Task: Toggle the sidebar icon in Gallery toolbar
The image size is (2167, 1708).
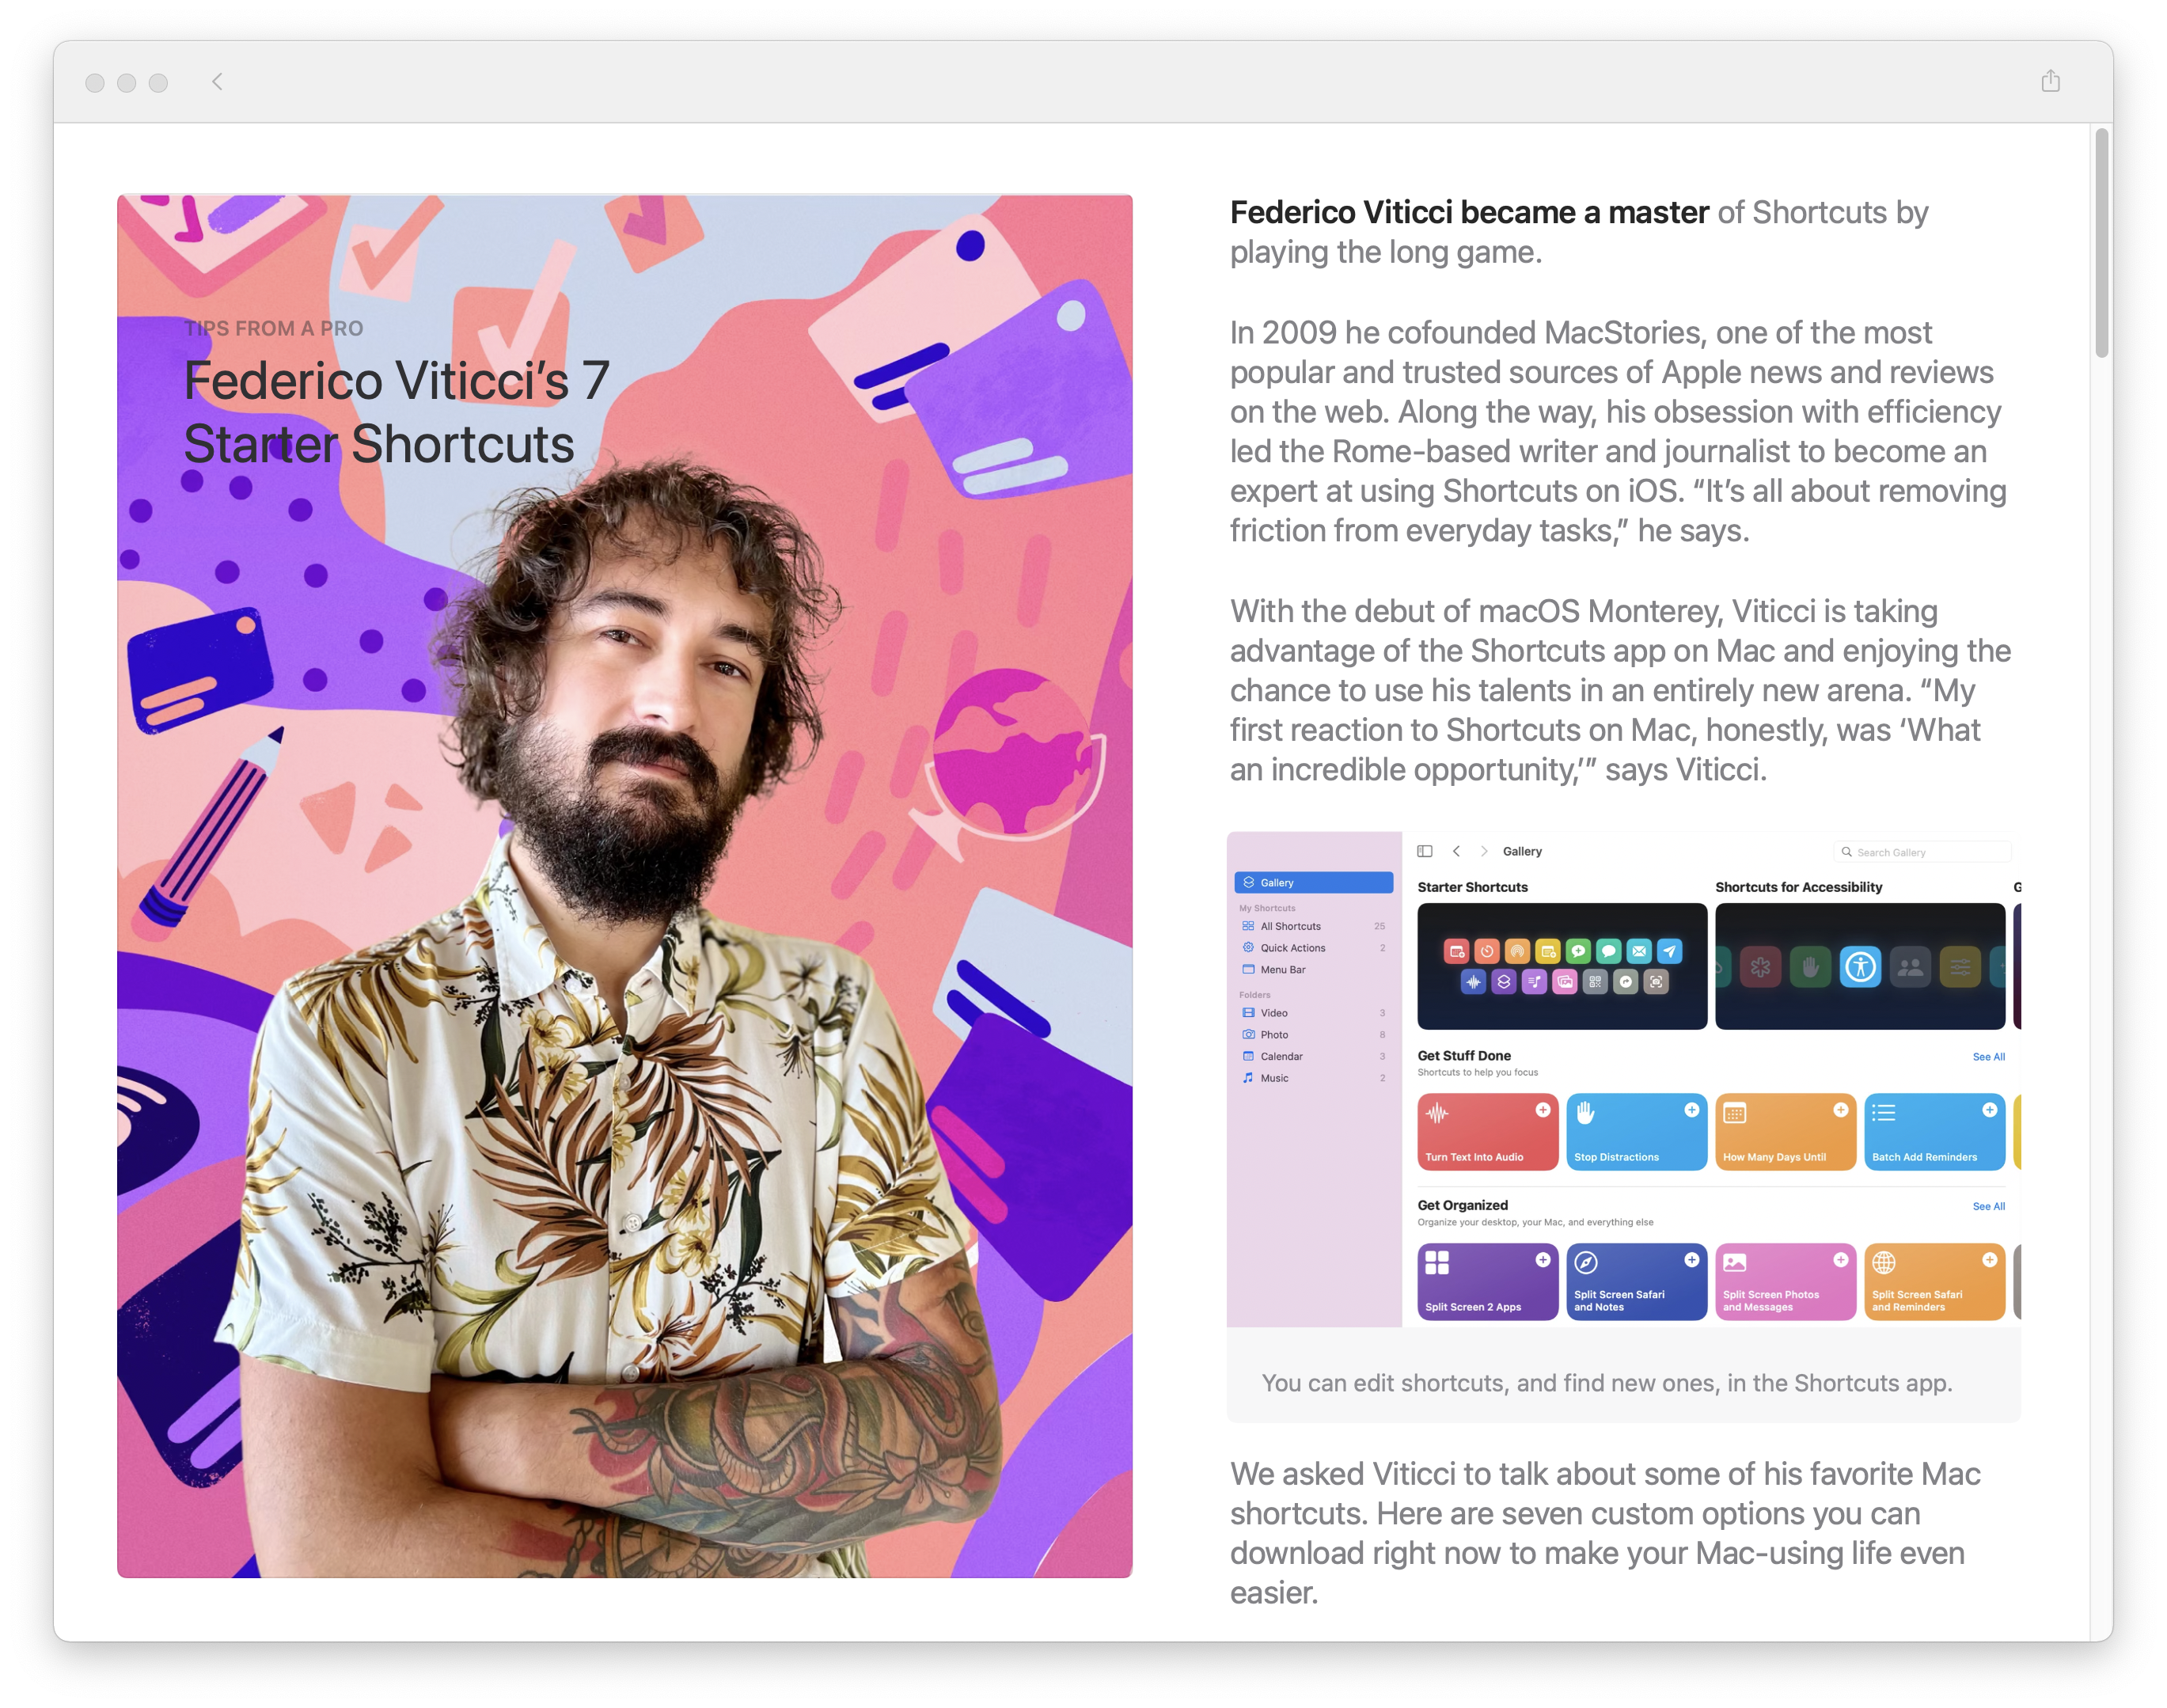Action: (1425, 851)
